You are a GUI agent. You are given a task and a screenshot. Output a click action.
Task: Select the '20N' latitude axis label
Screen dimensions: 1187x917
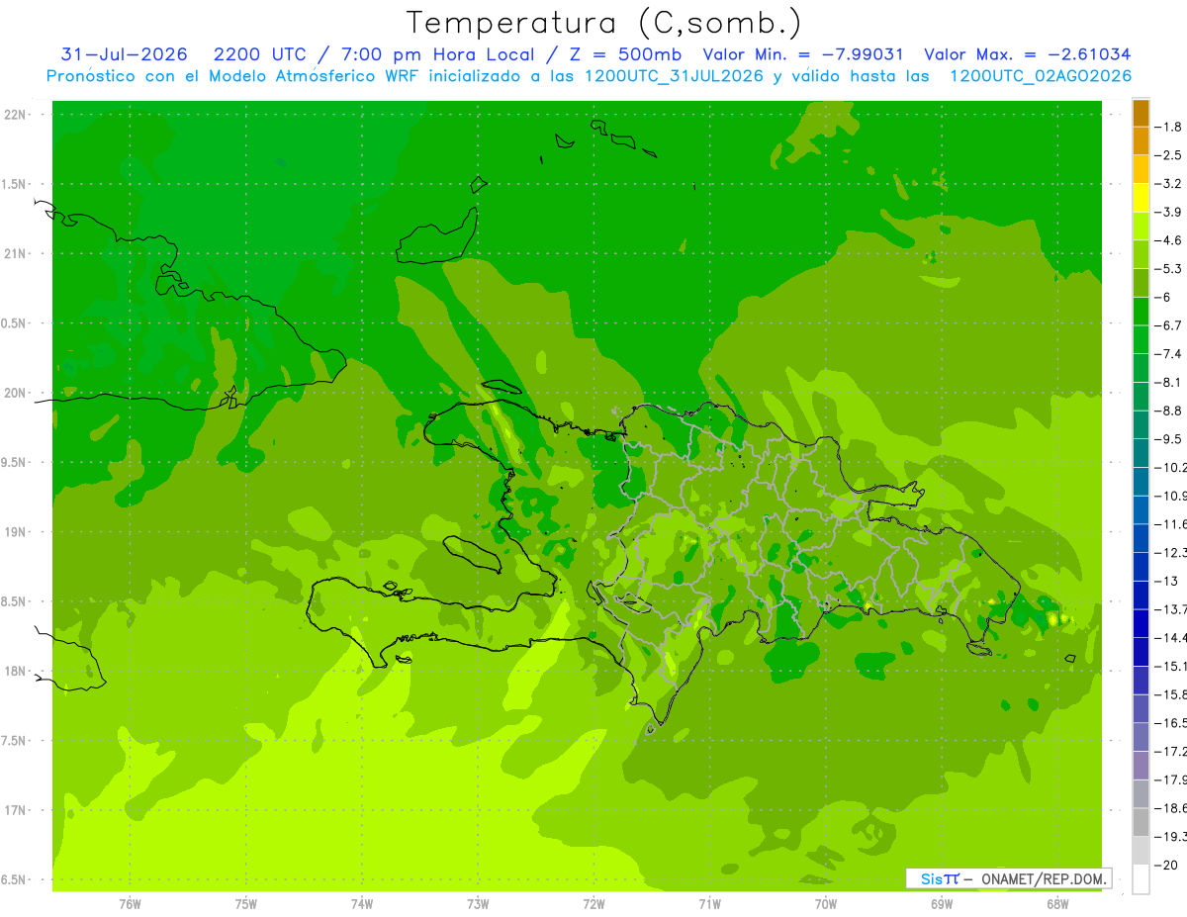[x=16, y=394]
